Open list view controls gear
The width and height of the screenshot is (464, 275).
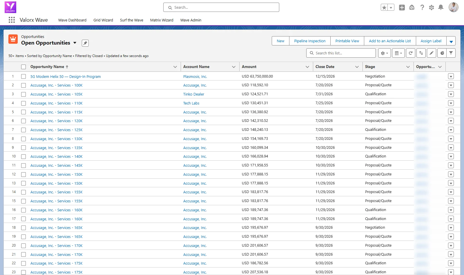click(x=384, y=53)
